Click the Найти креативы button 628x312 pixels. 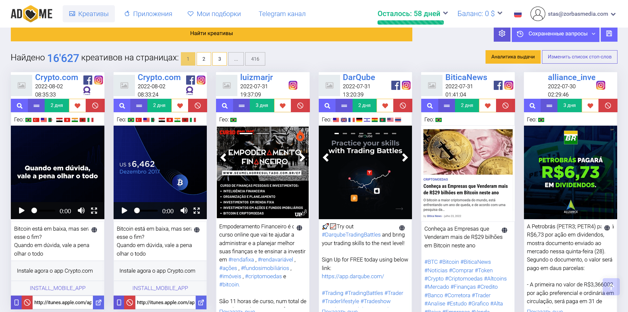click(211, 33)
